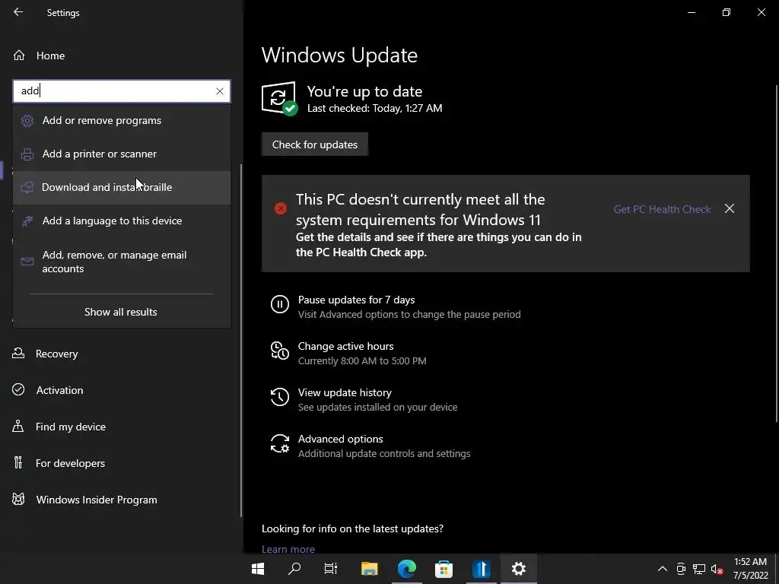Open the blue app next to Store in taskbar
779x584 pixels.
coord(481,569)
